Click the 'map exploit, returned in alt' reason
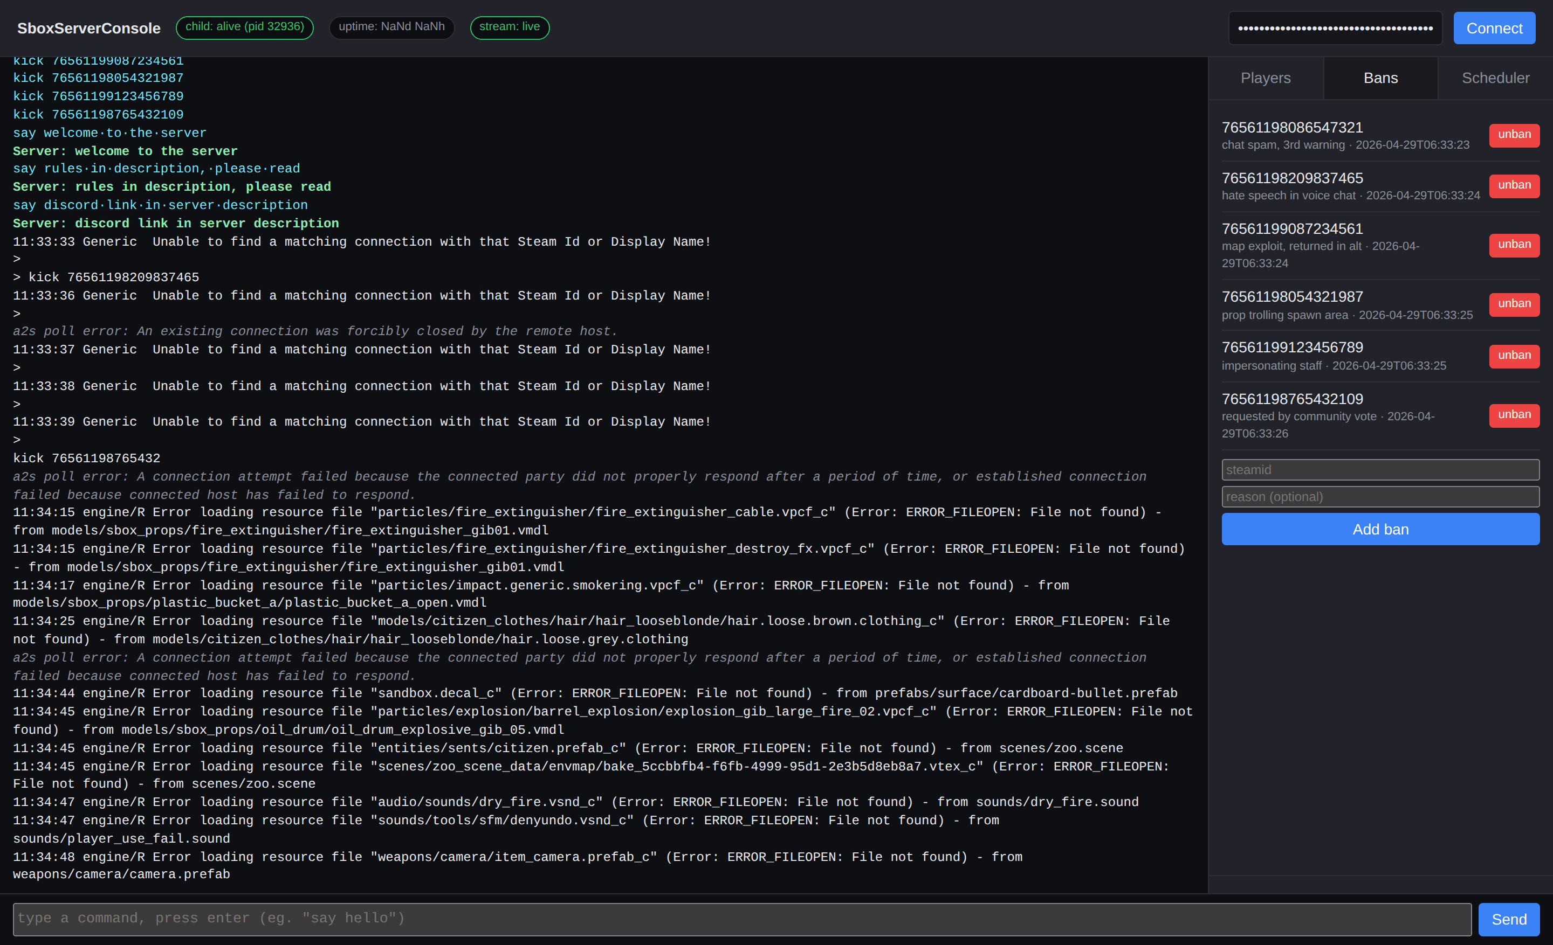This screenshot has width=1553, height=945. (1291, 247)
